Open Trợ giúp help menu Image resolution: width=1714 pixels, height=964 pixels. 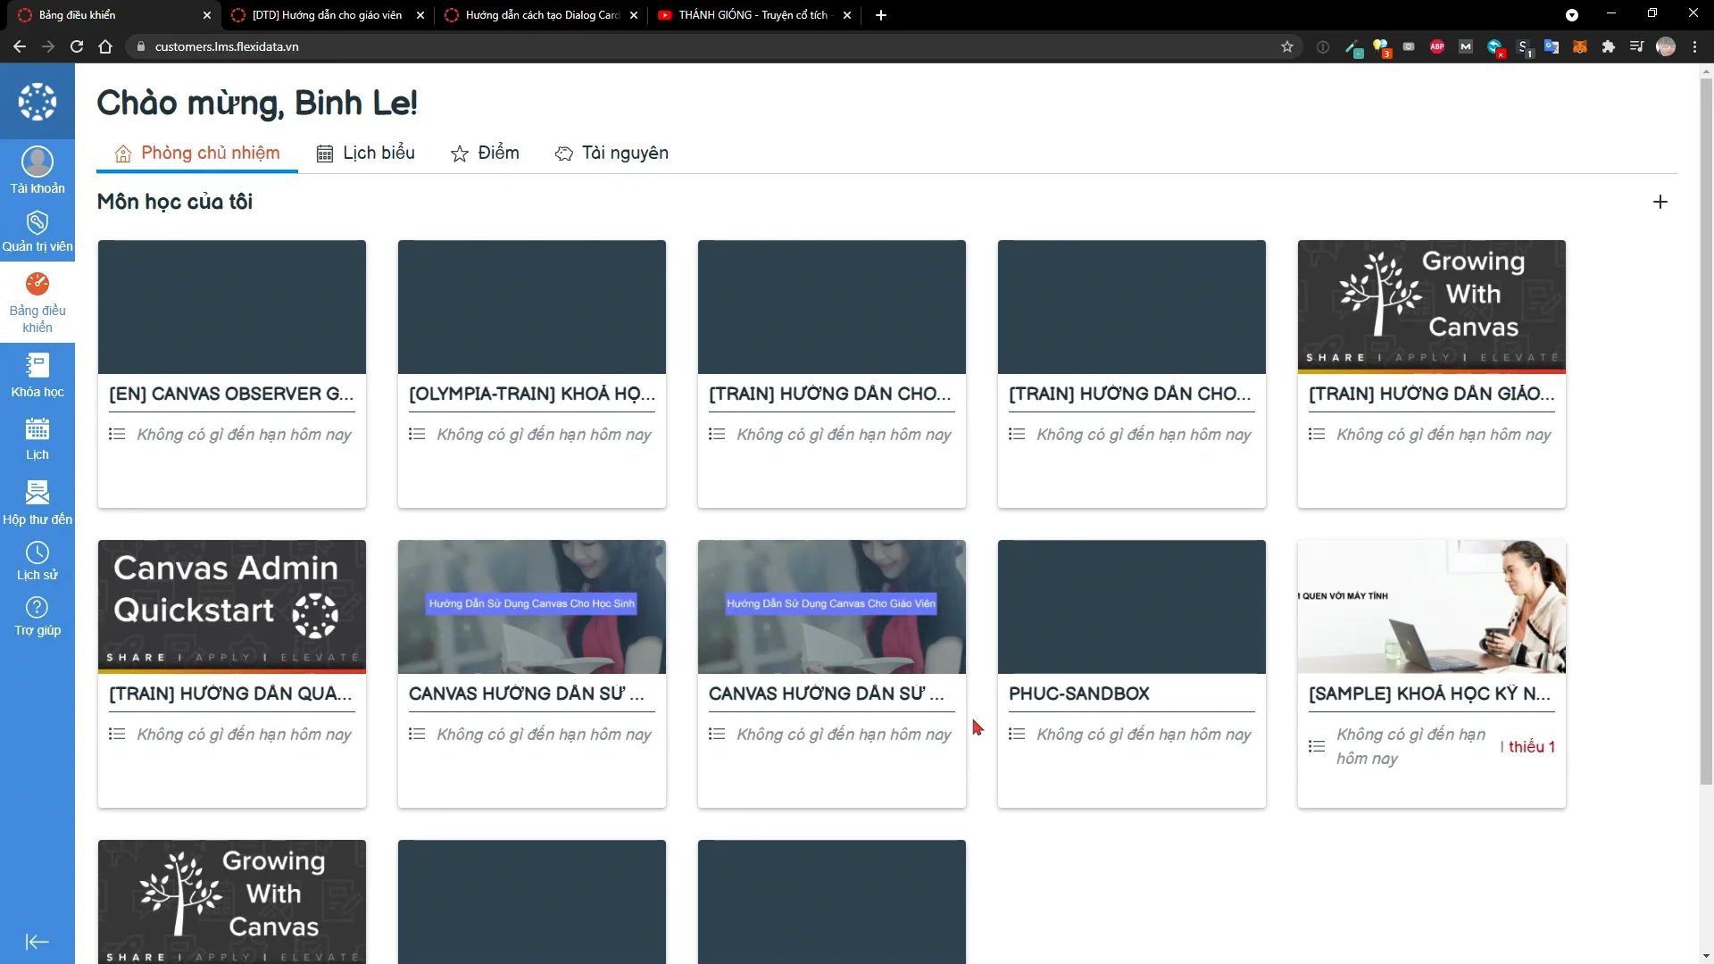[x=37, y=617]
